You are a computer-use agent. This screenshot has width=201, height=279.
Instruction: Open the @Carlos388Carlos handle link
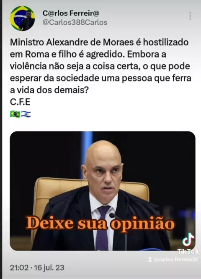[x=75, y=22]
